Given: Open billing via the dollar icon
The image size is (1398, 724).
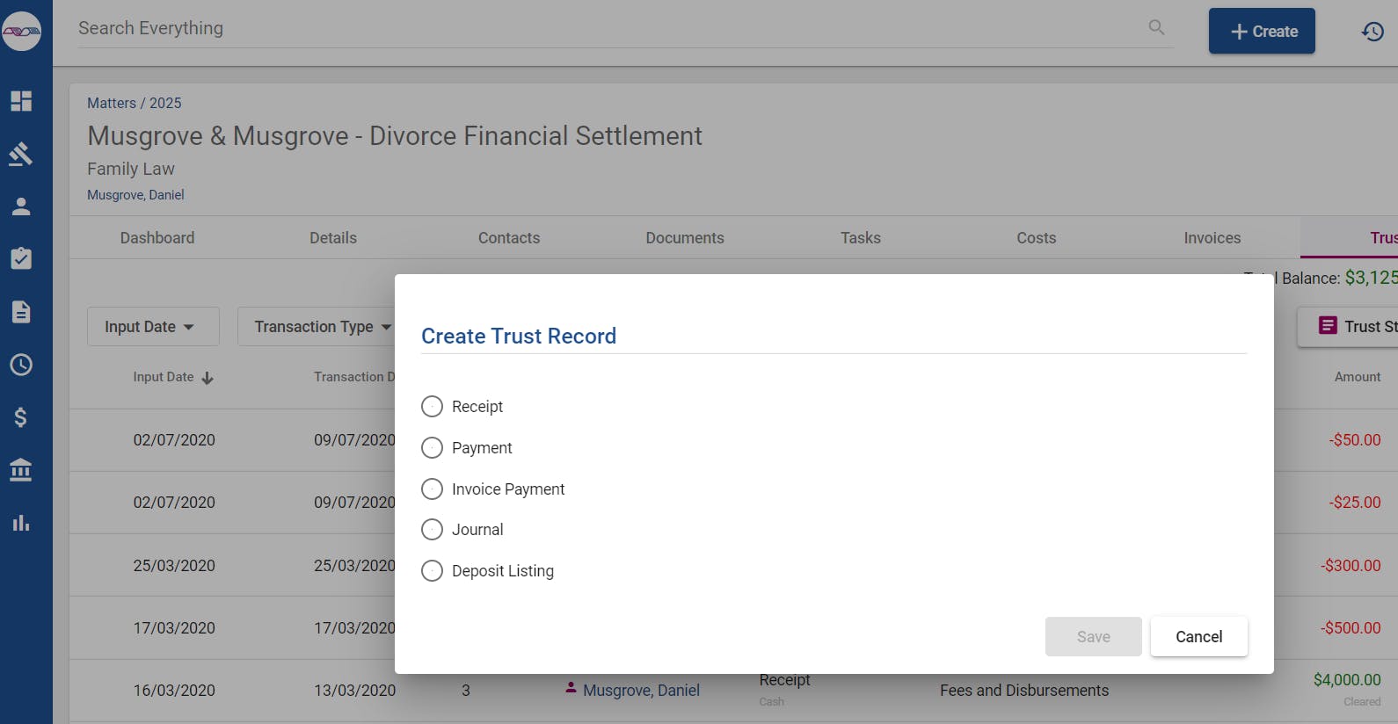Looking at the screenshot, I should click(x=21, y=417).
